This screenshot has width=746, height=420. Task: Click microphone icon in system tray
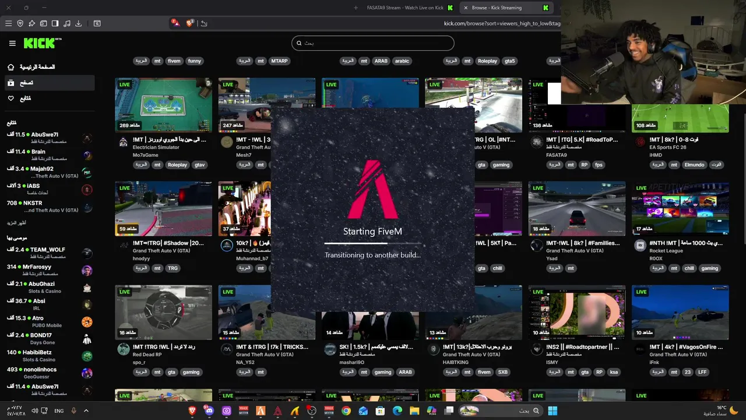(74, 411)
